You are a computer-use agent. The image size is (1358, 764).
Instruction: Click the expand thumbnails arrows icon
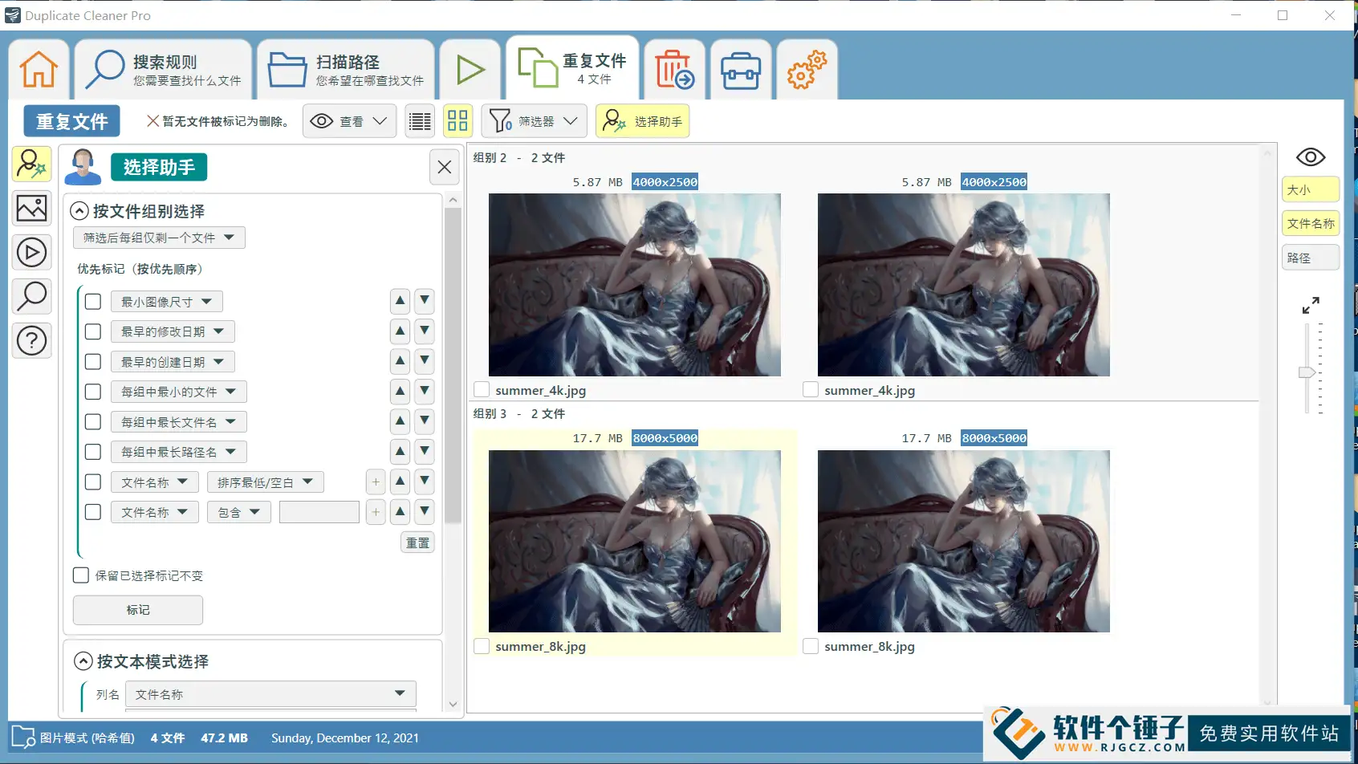point(1311,306)
